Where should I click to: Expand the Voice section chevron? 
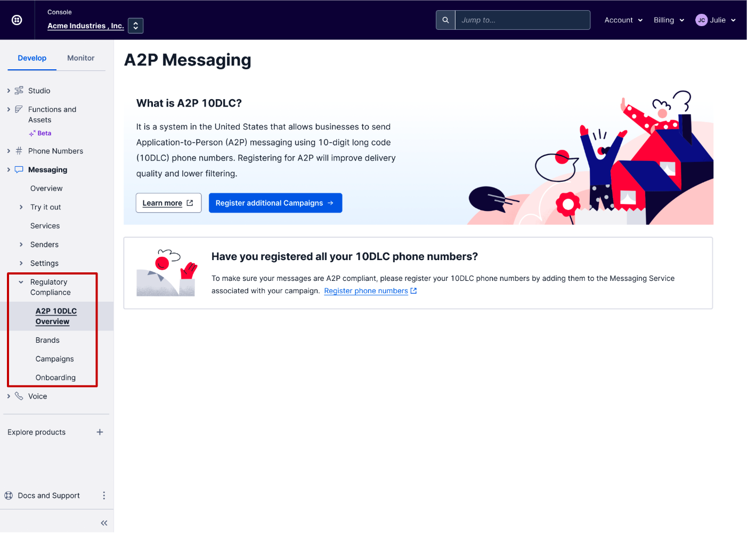pyautogui.click(x=9, y=397)
